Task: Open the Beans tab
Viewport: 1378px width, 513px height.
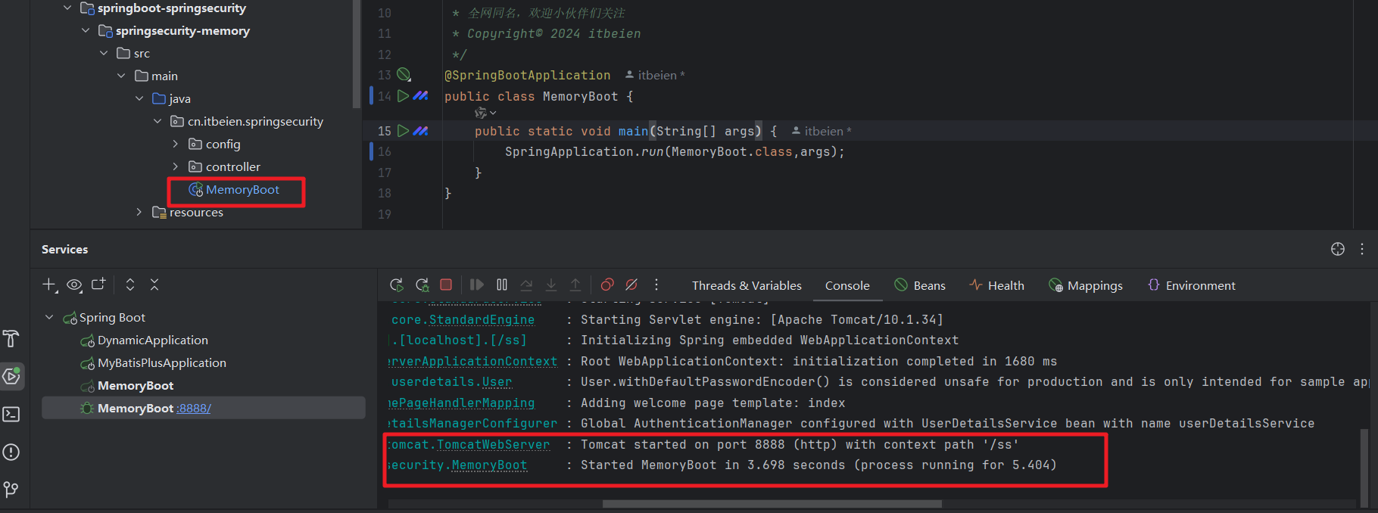Action: point(920,285)
